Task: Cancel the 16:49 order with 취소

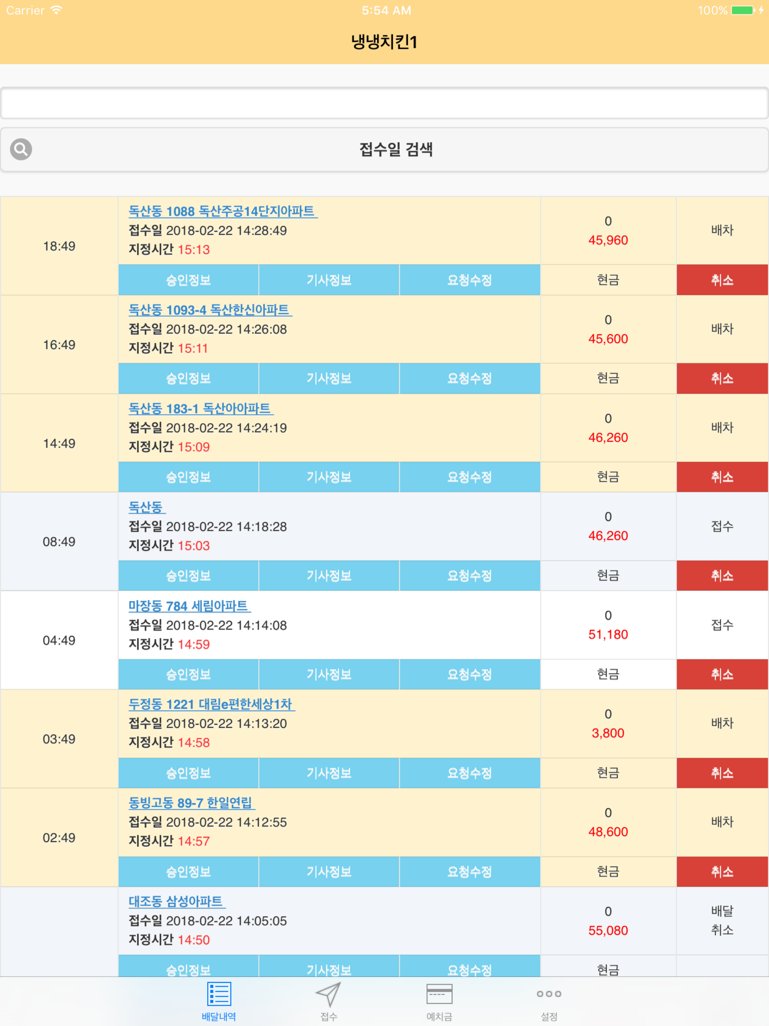Action: tap(722, 379)
